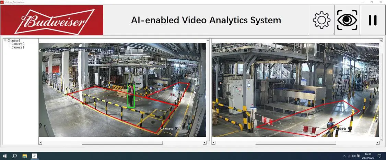The width and height of the screenshot is (386, 160).
Task: Open settings with the gear icon
Action: [x=321, y=20]
